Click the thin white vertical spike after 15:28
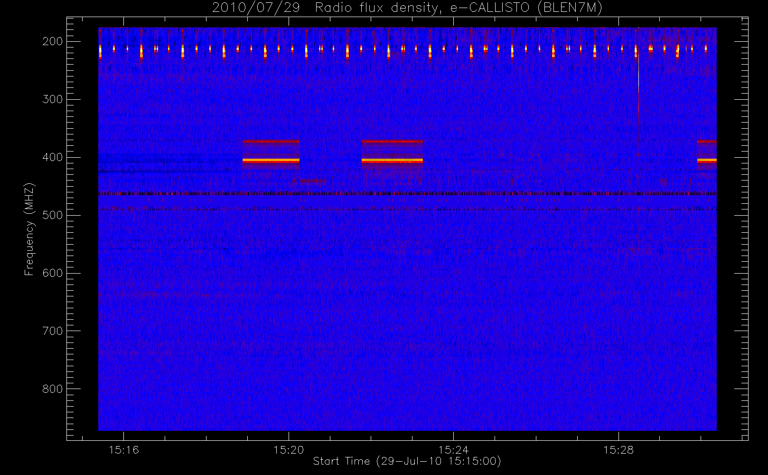Screen dimensions: 768x475 (638, 74)
